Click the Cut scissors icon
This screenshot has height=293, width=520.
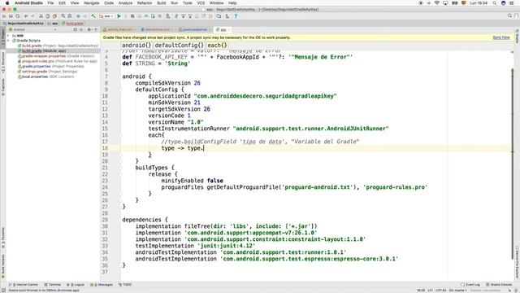[41, 16]
